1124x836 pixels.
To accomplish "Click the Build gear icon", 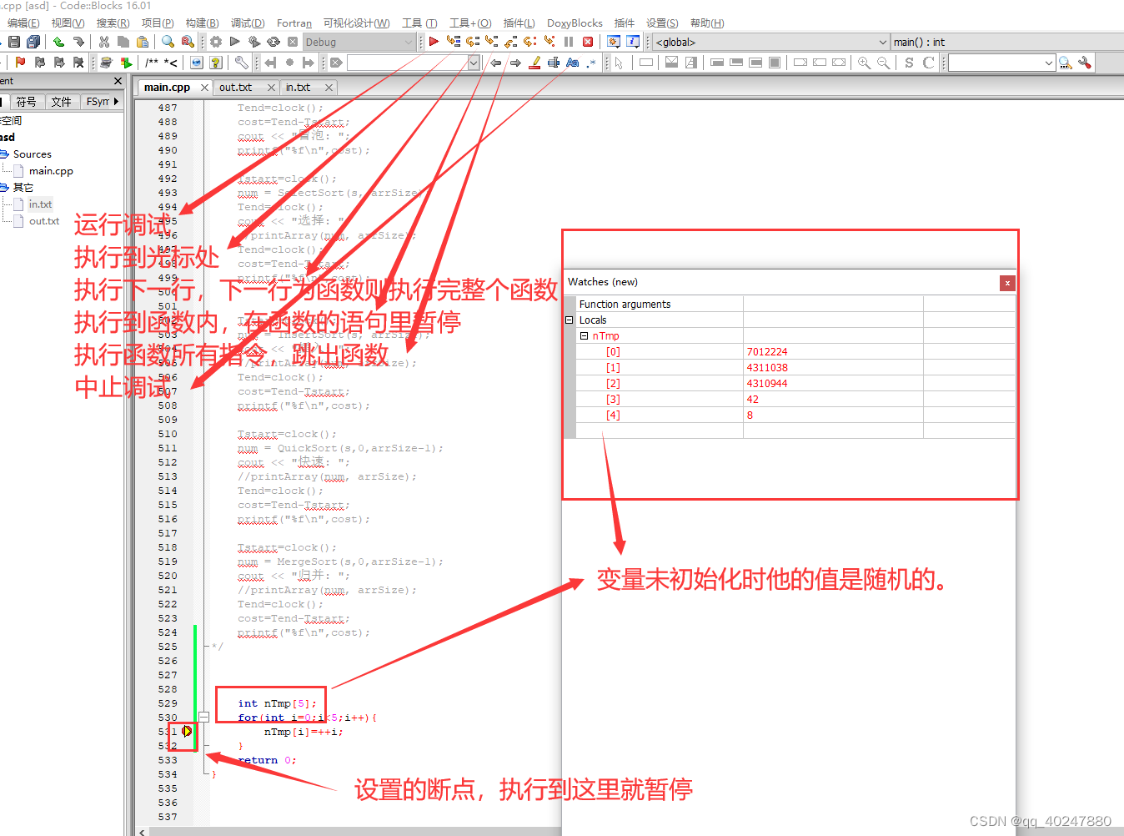I will pos(216,42).
